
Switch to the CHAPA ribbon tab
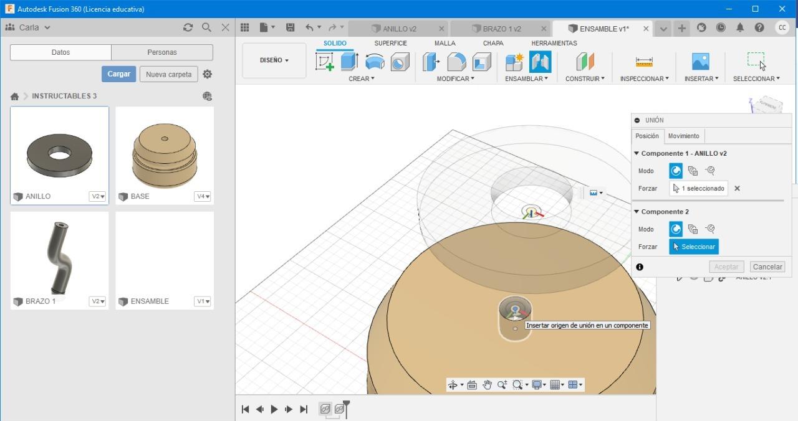[x=493, y=43]
